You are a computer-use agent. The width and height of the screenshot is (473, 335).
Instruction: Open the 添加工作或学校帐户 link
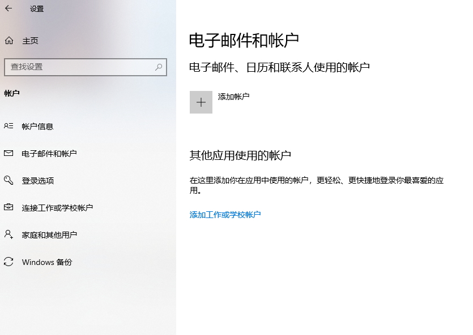[225, 215]
